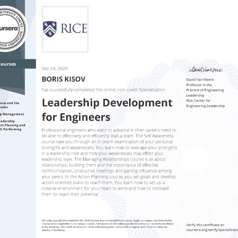This screenshot has width=238, height=238.
Task: Click the 'ness and the' course entry
Action: coord(10,103)
